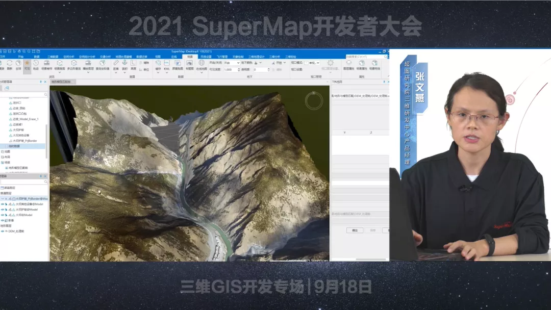Viewport: 551px width, 310px height.
Task: Expand the play layer dropdown arrow
Action: pos(88,72)
